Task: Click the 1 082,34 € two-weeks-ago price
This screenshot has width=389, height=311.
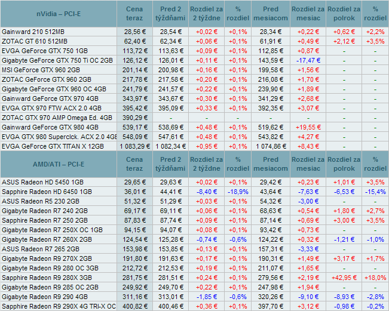Action: (171, 146)
